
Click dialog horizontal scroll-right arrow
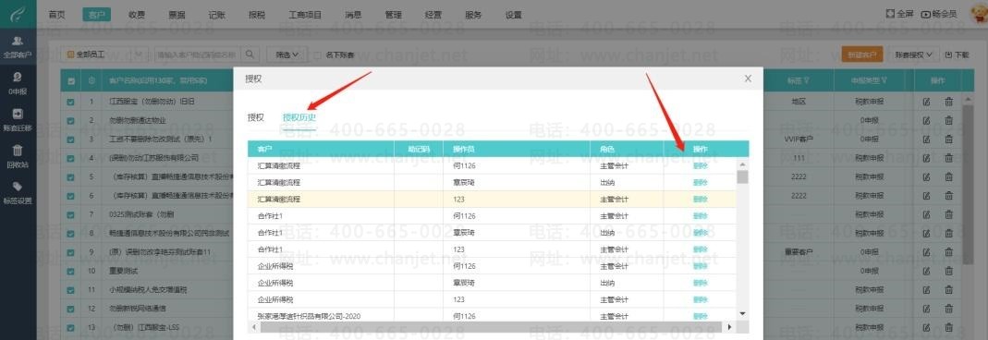(730, 327)
